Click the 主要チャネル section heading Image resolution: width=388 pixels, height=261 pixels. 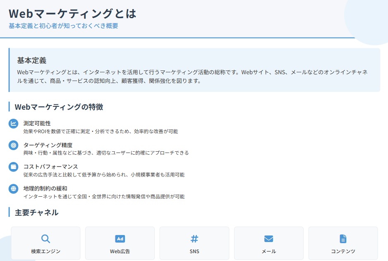click(x=36, y=213)
